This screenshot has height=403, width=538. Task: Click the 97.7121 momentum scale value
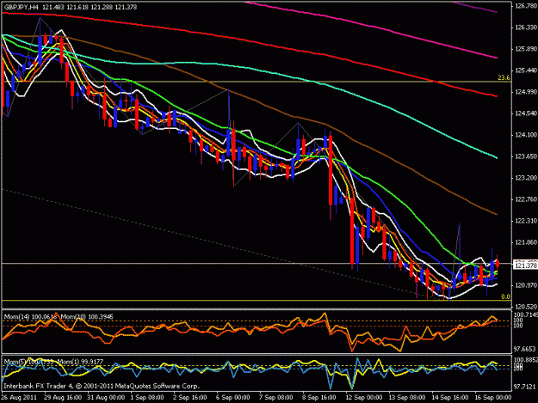524,387
